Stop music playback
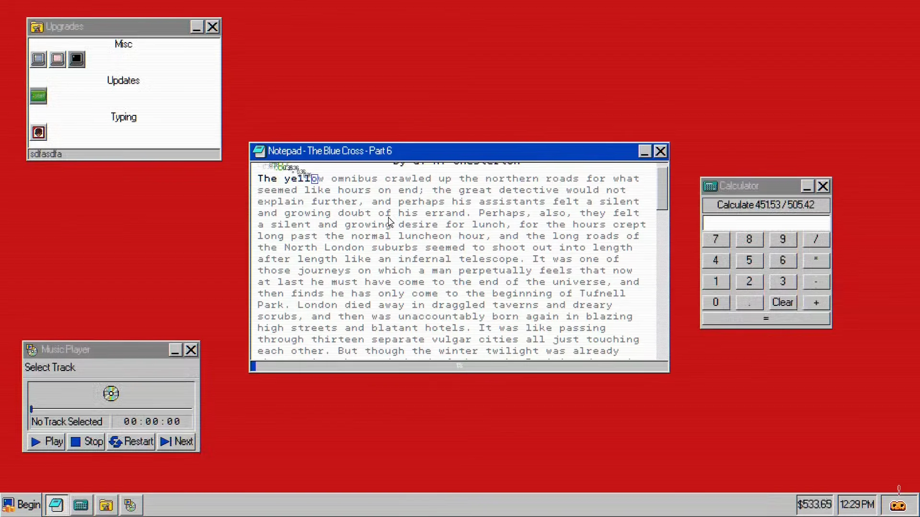 click(86, 441)
